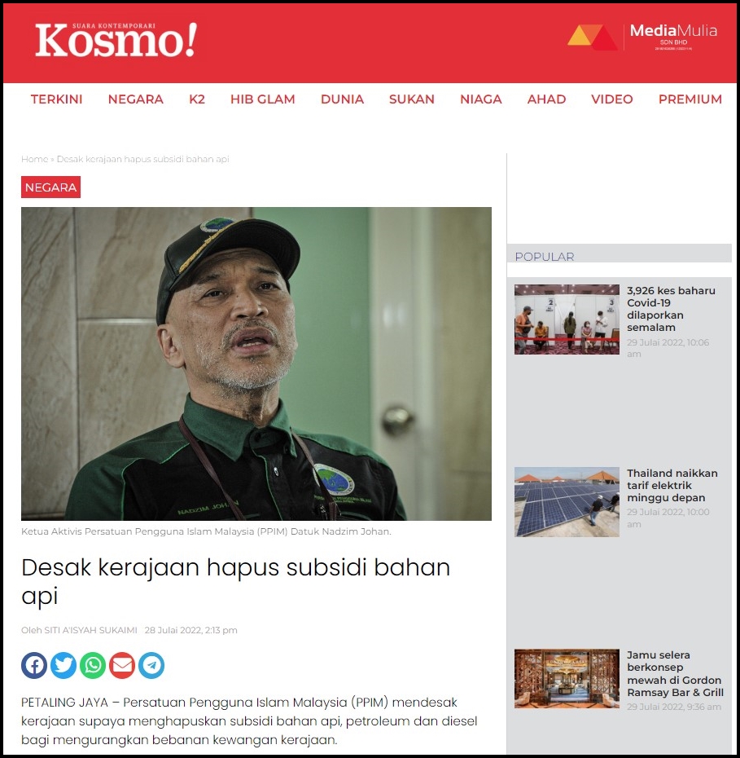Share article through WhatsApp icon

(x=93, y=665)
